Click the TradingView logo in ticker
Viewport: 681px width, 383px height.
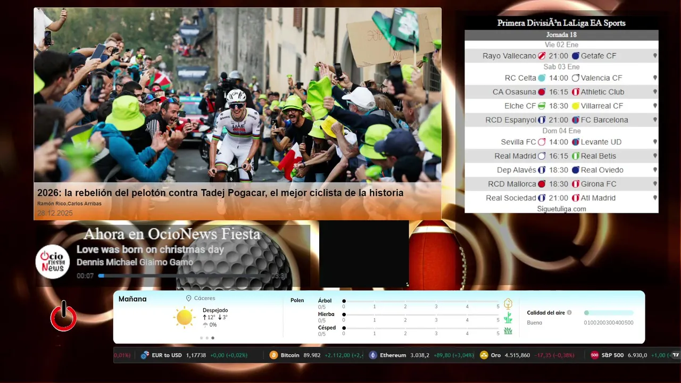(x=676, y=355)
